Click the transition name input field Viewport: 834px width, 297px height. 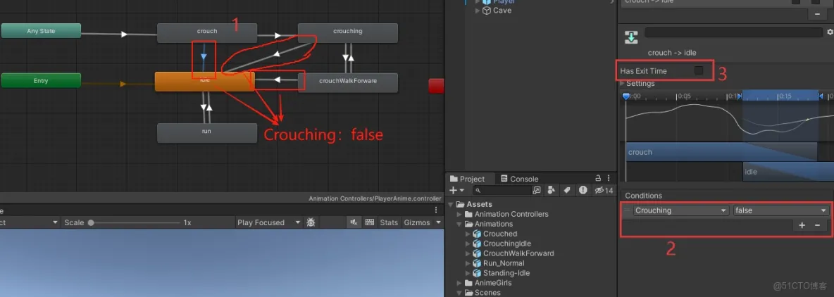click(733, 33)
